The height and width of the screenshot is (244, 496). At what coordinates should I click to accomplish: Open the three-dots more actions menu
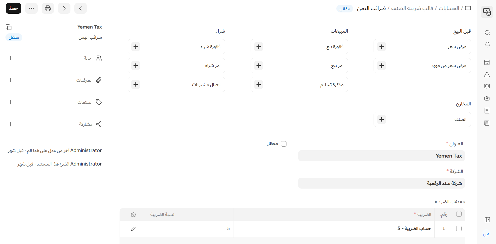coord(31,8)
